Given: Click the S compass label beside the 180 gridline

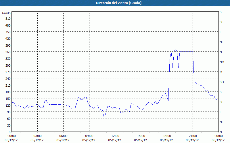Looking at the screenshot, I should point(221,92).
